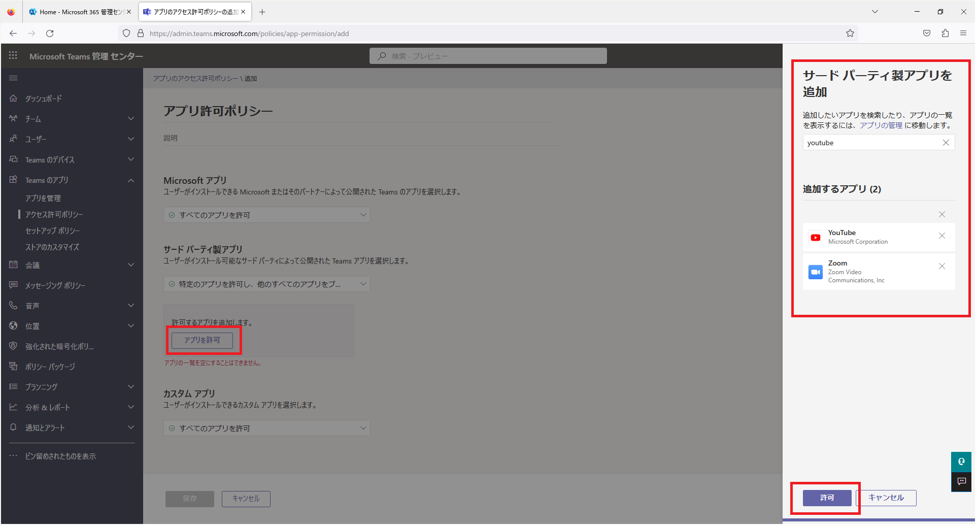Click the Voice phone icon
Screen dimensions: 976x525
13,305
